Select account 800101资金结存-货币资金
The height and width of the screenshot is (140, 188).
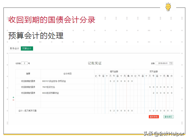54,81
